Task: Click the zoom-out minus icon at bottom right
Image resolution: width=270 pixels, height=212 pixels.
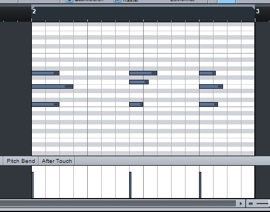Action: (x=250, y=204)
